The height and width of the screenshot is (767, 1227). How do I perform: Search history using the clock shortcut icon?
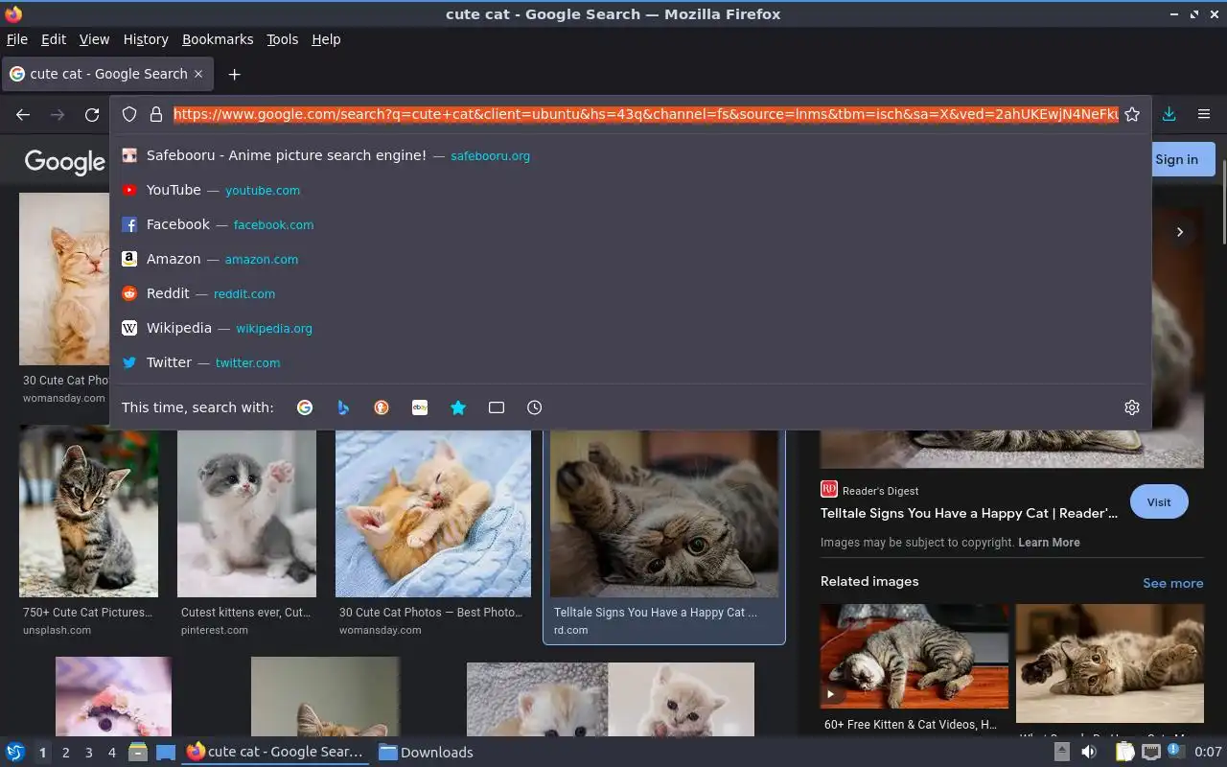pos(535,407)
